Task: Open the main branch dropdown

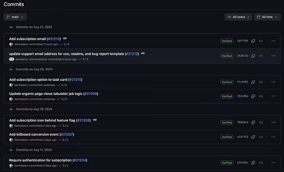Action: pos(15,17)
